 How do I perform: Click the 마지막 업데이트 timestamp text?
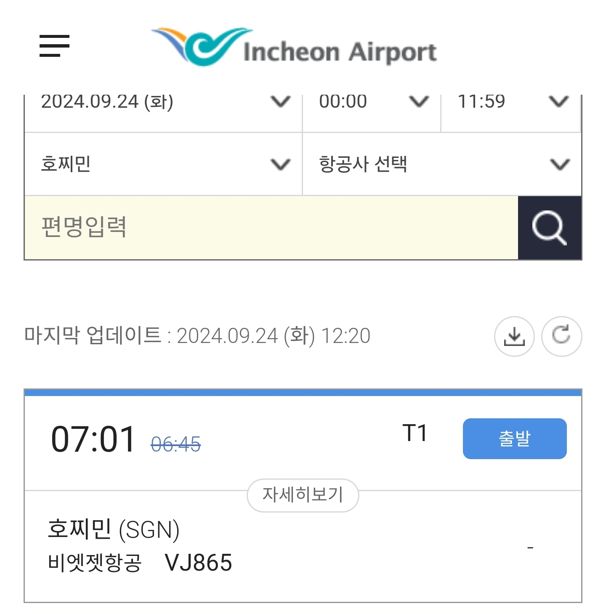coord(197,336)
